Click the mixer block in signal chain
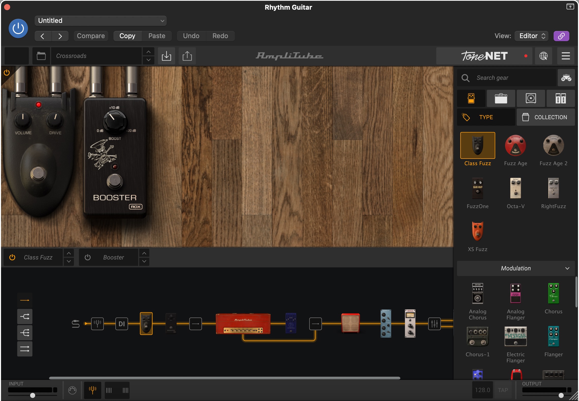Image resolution: width=579 pixels, height=401 pixels. (434, 324)
